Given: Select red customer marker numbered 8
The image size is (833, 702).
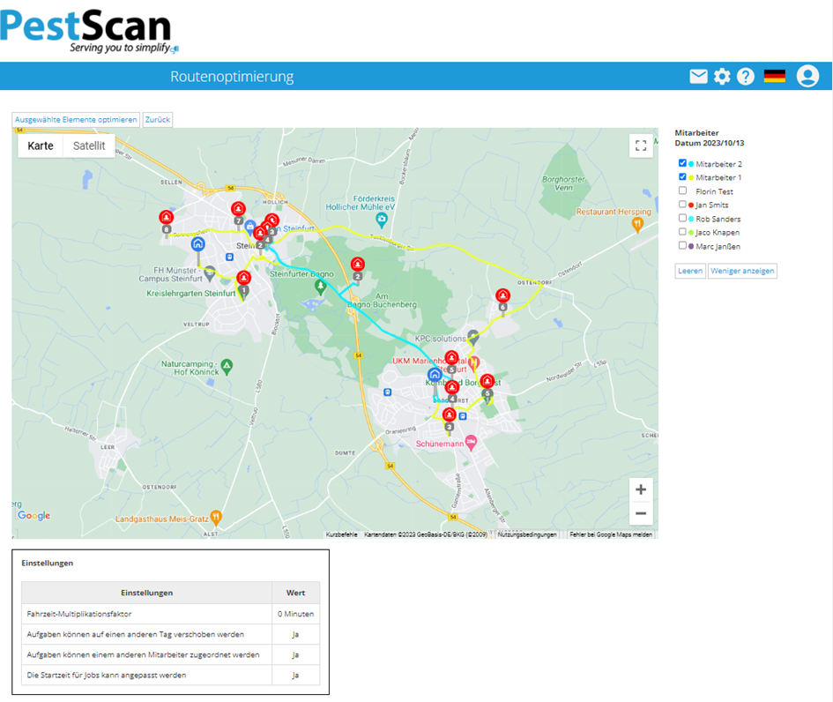Looking at the screenshot, I should point(167,217).
